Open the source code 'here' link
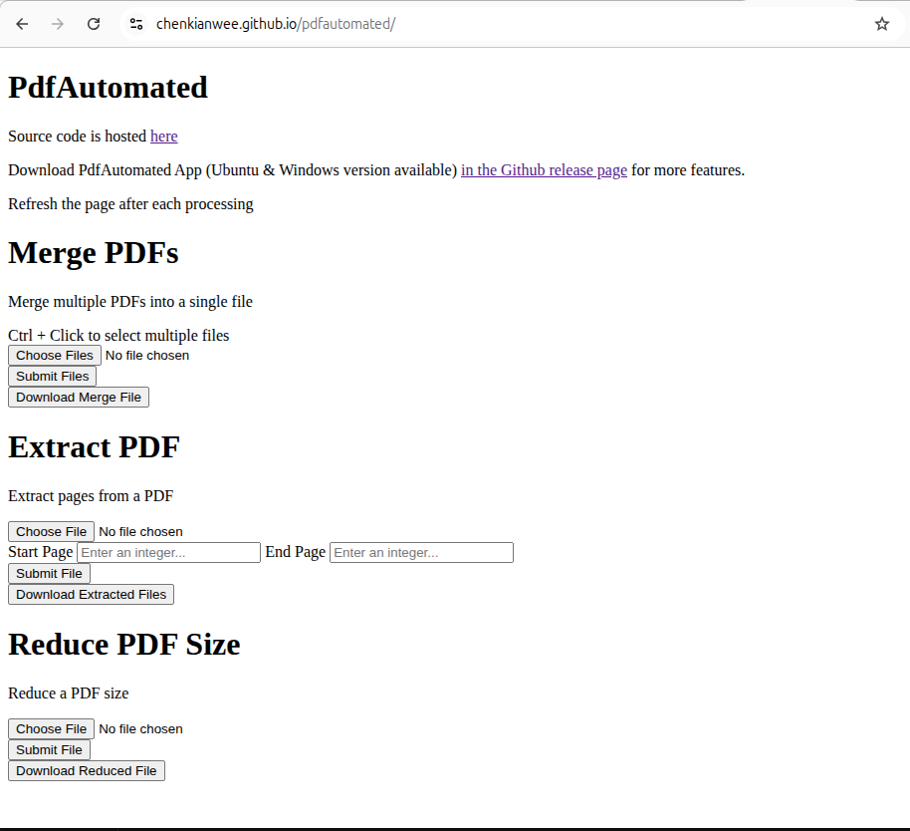 click(163, 137)
